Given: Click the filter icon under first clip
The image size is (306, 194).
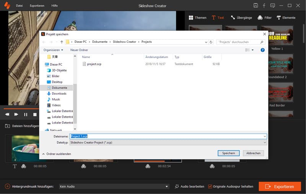Looking at the screenshot, I should click(24, 166).
